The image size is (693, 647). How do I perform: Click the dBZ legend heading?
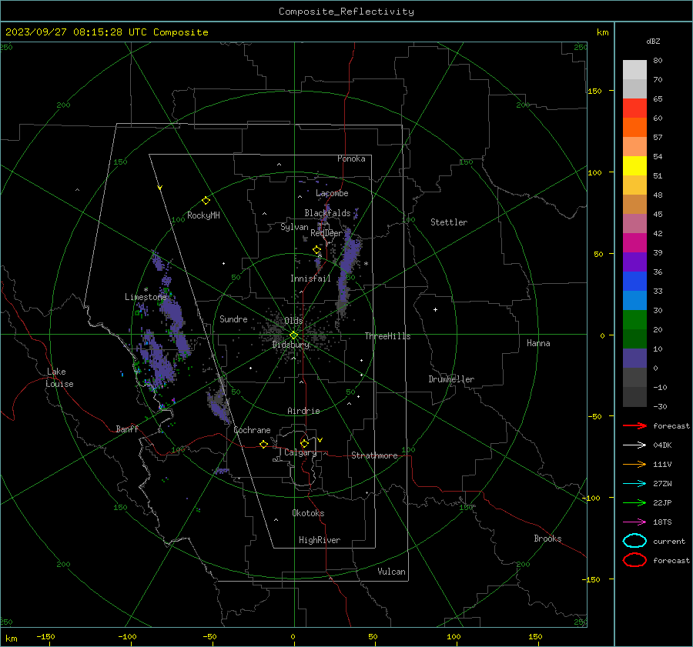(653, 41)
